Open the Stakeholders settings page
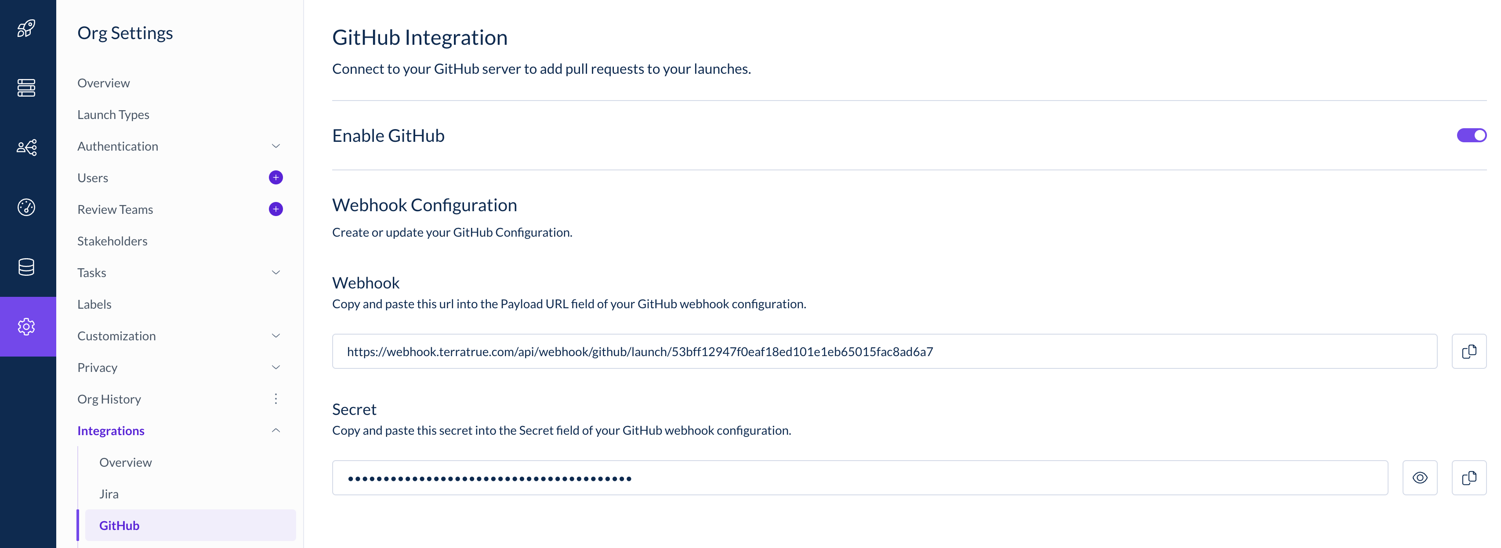Image resolution: width=1501 pixels, height=548 pixels. coord(112,241)
